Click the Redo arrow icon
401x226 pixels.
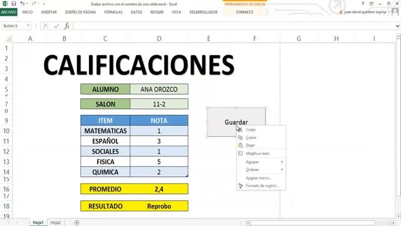[x=34, y=4]
